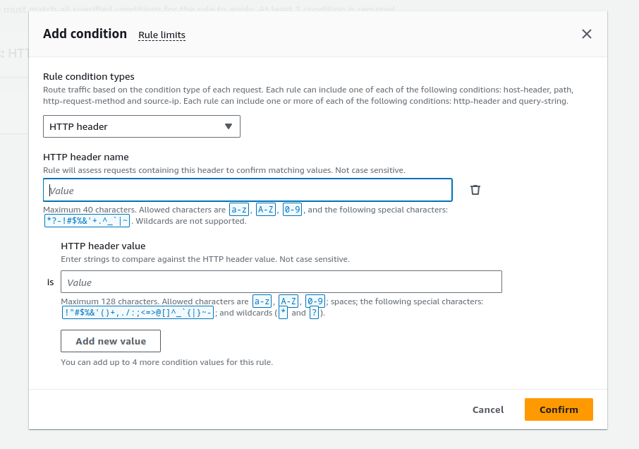
Task: Click the a-z badge under header value
Action: point(262,301)
